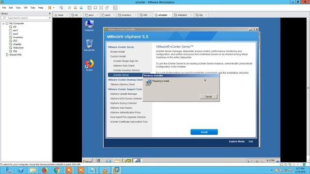
Task: Select SQL in the library tree
Action: click(15, 51)
